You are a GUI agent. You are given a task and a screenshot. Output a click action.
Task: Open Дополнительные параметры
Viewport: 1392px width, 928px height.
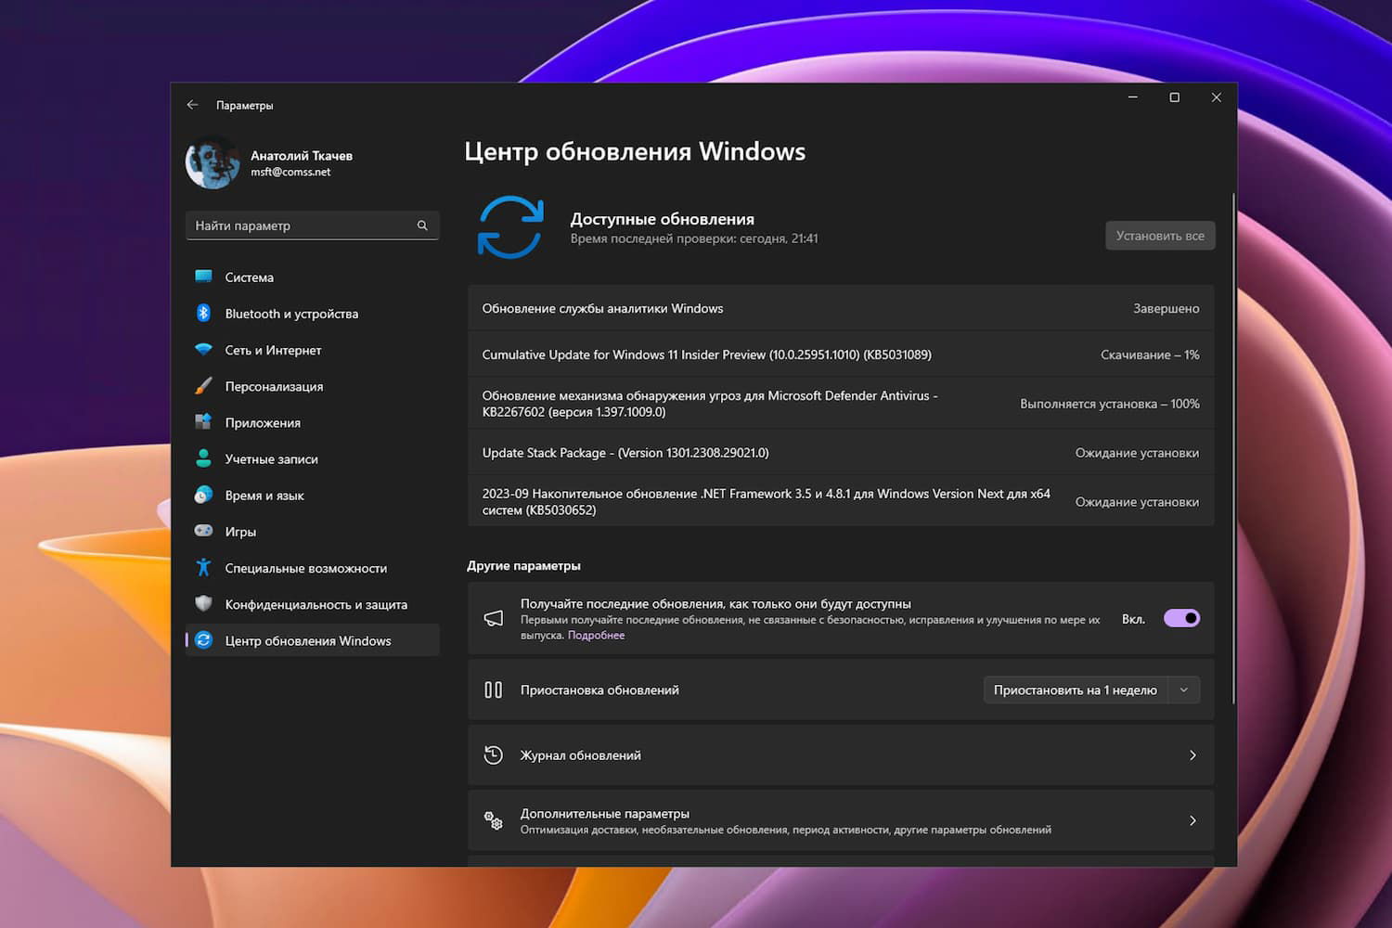(841, 820)
